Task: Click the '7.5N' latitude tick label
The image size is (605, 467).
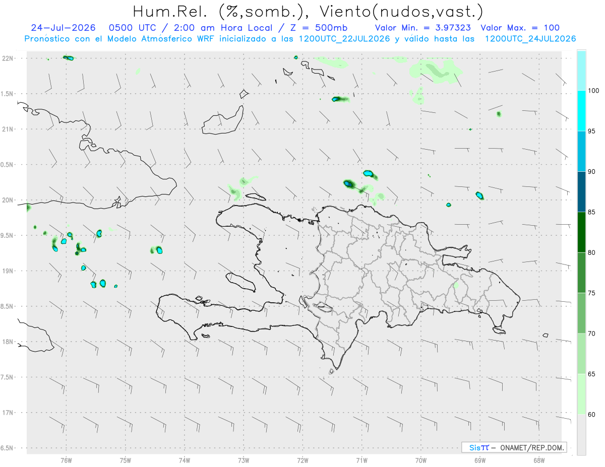Action: coord(6,377)
